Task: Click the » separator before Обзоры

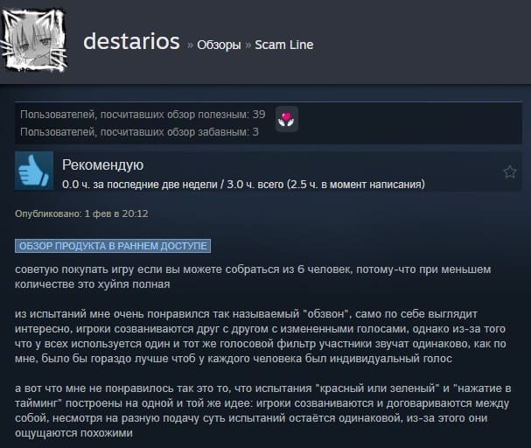Action: coord(191,45)
